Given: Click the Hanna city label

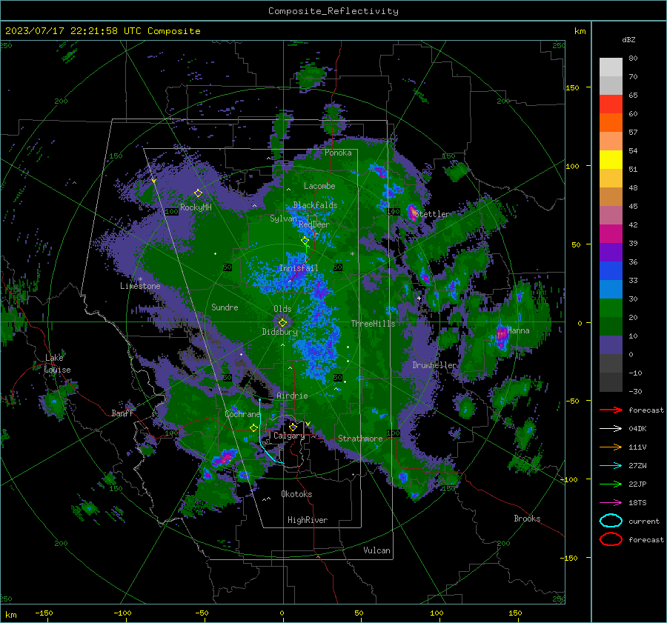Looking at the screenshot, I should (518, 330).
